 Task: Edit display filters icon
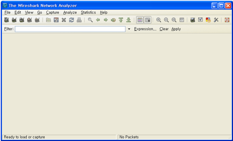click(x=201, y=20)
